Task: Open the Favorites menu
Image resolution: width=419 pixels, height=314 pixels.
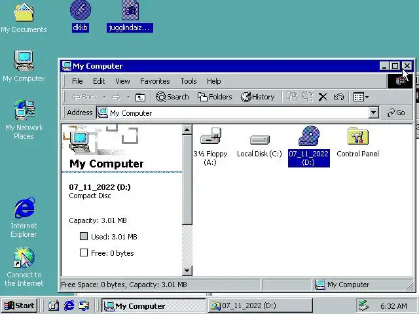Action: pos(155,81)
